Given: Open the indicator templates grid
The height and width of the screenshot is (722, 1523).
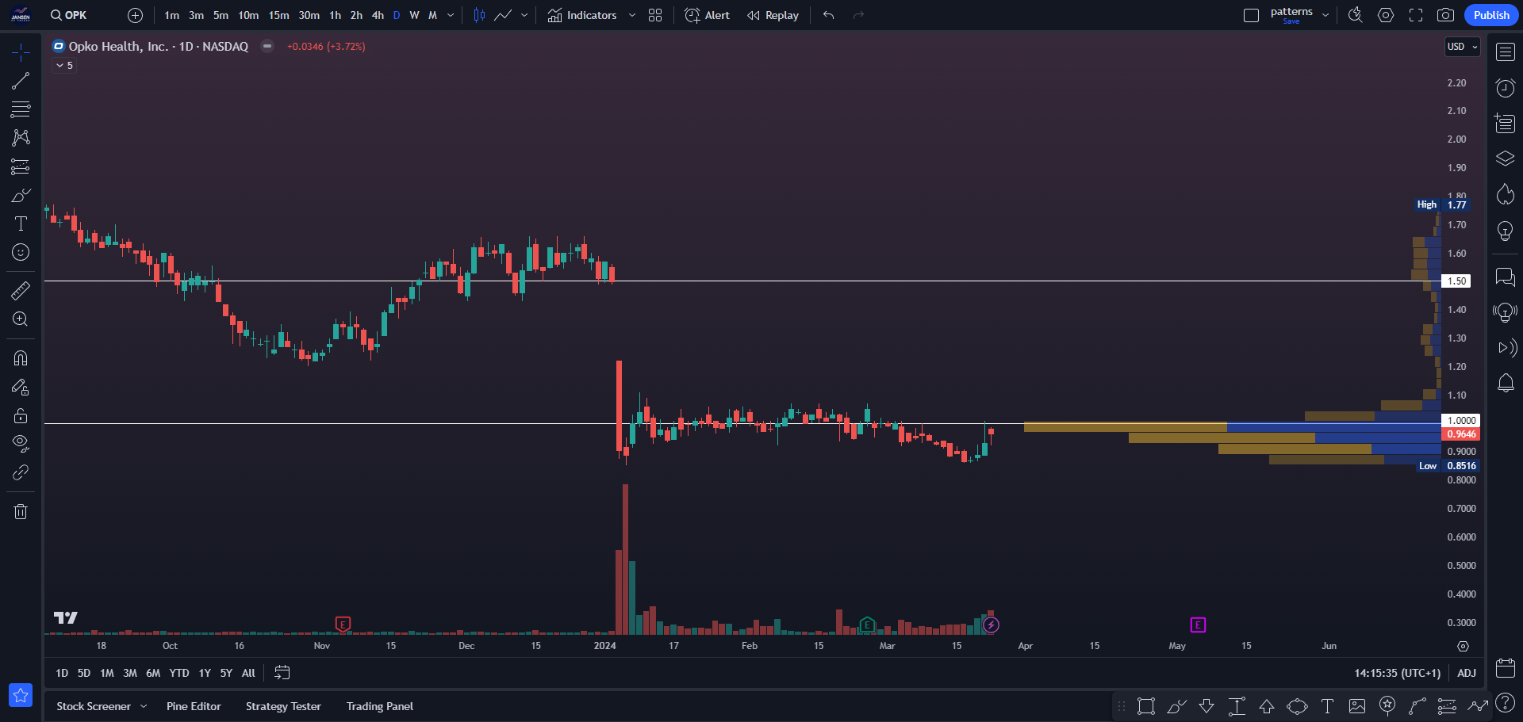Looking at the screenshot, I should pos(655,15).
